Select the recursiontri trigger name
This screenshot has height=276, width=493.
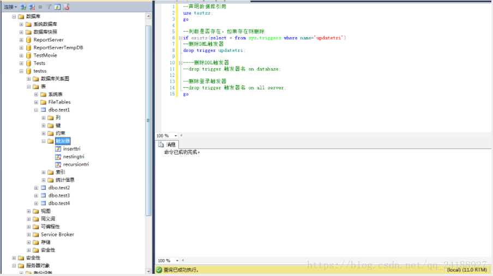tap(76, 164)
